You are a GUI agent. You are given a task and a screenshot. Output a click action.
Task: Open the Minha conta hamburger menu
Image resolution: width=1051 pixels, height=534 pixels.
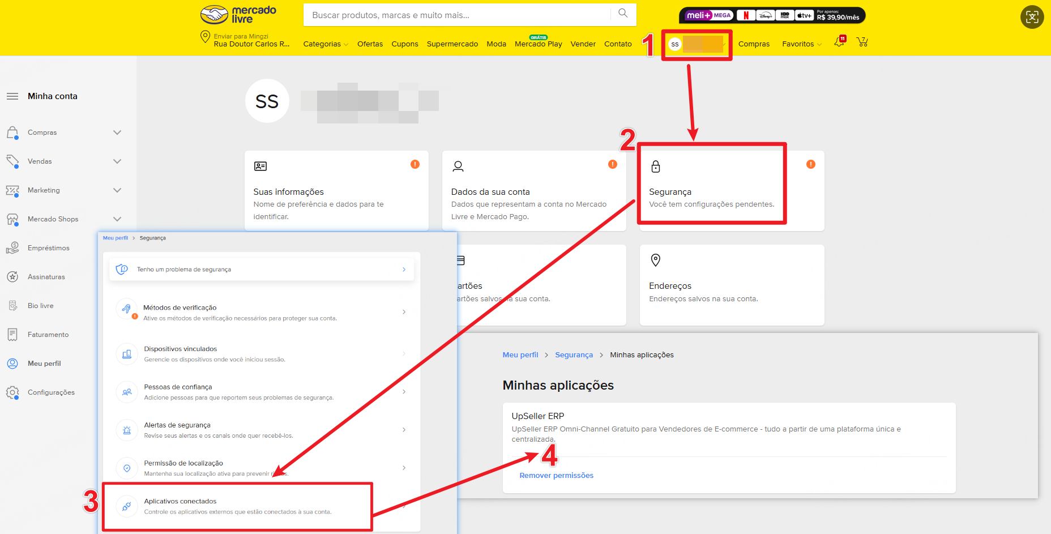12,96
